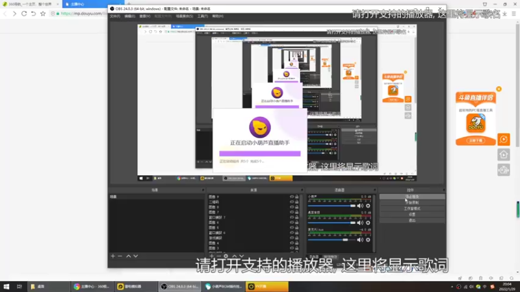Toggle the lock icon on 窗口捕获 7
The image size is (520, 292).
[297, 217]
